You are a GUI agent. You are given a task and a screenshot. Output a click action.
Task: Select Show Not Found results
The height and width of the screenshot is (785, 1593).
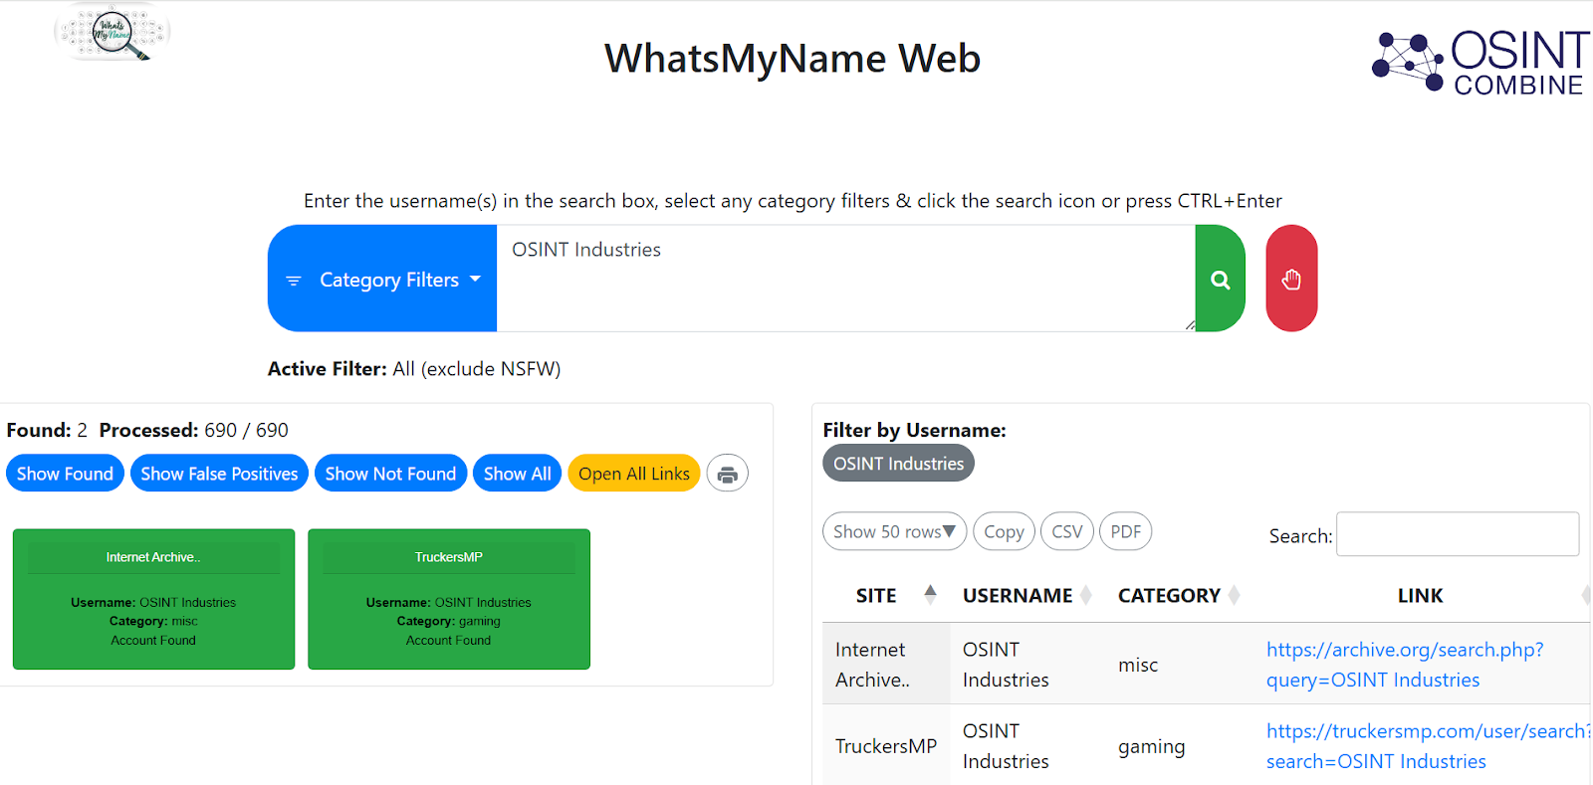point(390,474)
